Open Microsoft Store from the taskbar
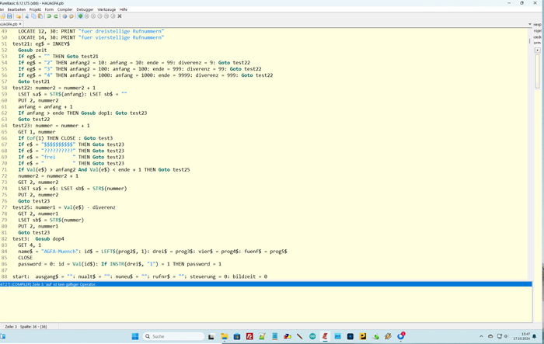Viewport: 544px width, 344px height. point(237,336)
